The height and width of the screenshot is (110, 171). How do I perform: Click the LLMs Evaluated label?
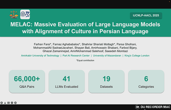tap(67, 87)
